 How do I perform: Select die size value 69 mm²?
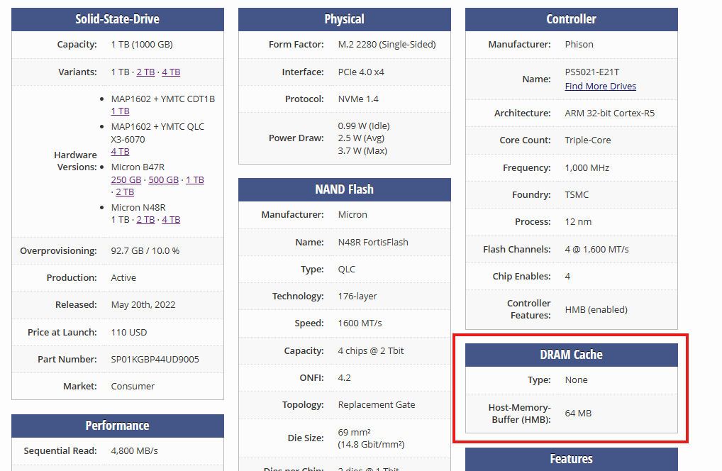point(355,432)
